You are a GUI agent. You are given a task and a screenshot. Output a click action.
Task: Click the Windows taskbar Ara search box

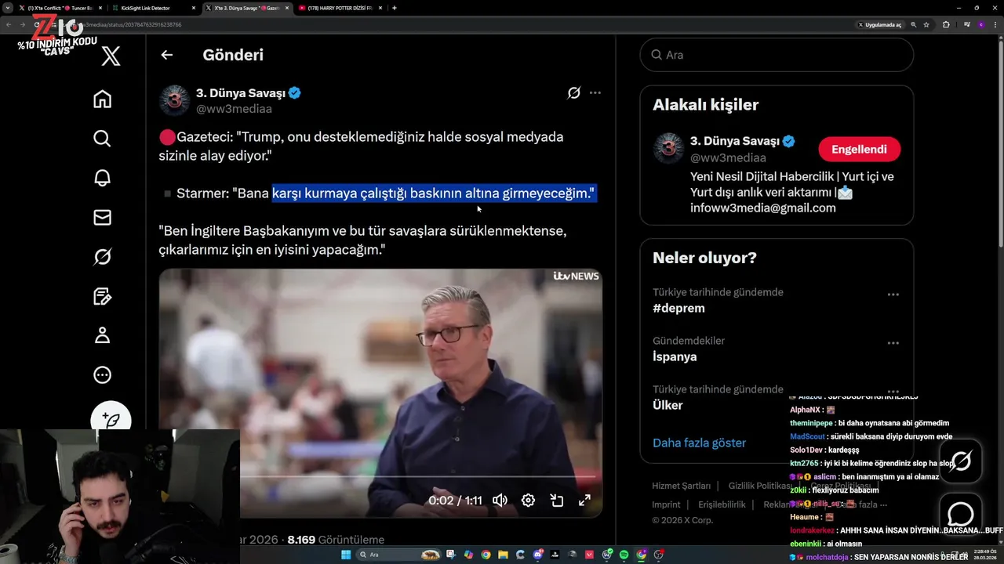pyautogui.click(x=398, y=555)
